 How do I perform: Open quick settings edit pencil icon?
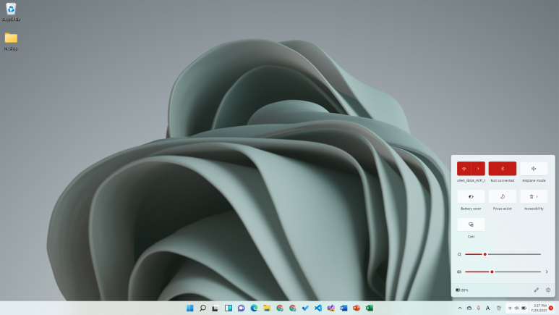tap(536, 290)
